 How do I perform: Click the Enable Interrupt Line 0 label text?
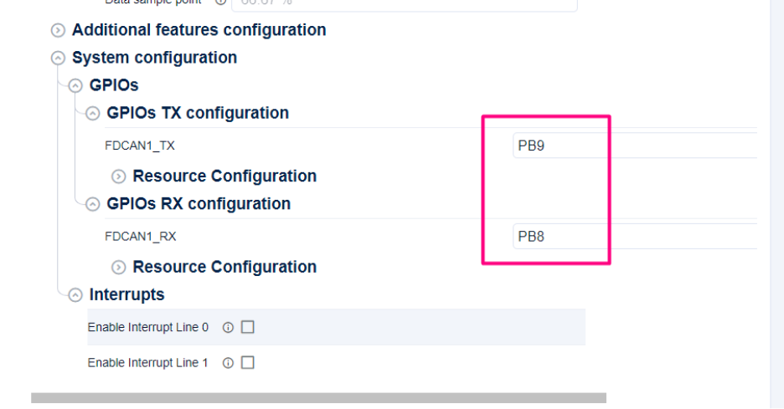coord(147,328)
